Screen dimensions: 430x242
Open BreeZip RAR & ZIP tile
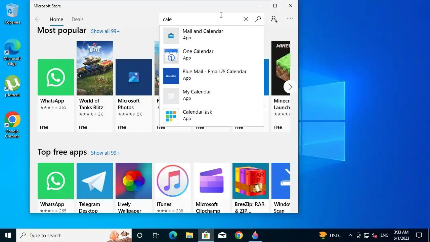point(251,188)
